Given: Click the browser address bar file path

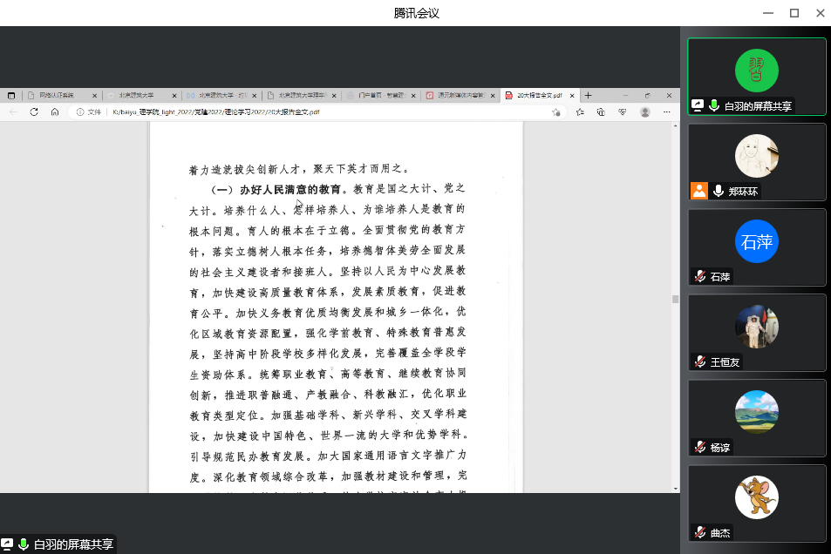Looking at the screenshot, I should (216, 112).
